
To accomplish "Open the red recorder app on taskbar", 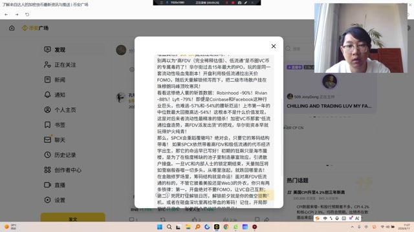I will (254, 227).
